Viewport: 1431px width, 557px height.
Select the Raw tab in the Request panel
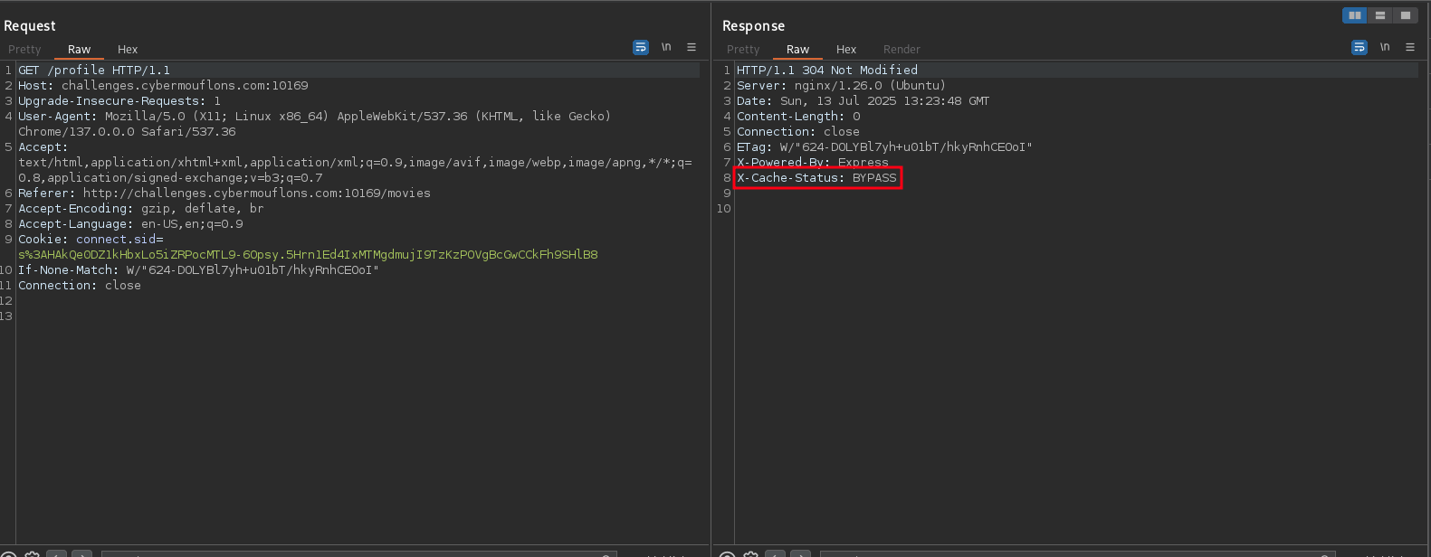click(80, 50)
